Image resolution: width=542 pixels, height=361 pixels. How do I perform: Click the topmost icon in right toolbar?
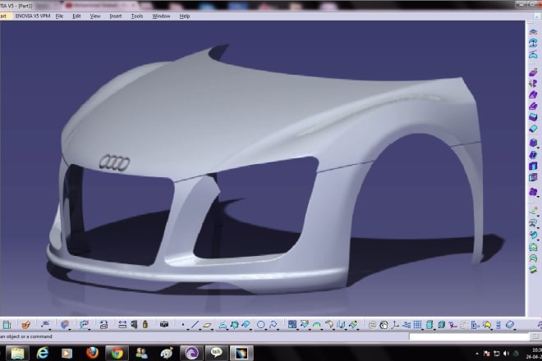533,32
